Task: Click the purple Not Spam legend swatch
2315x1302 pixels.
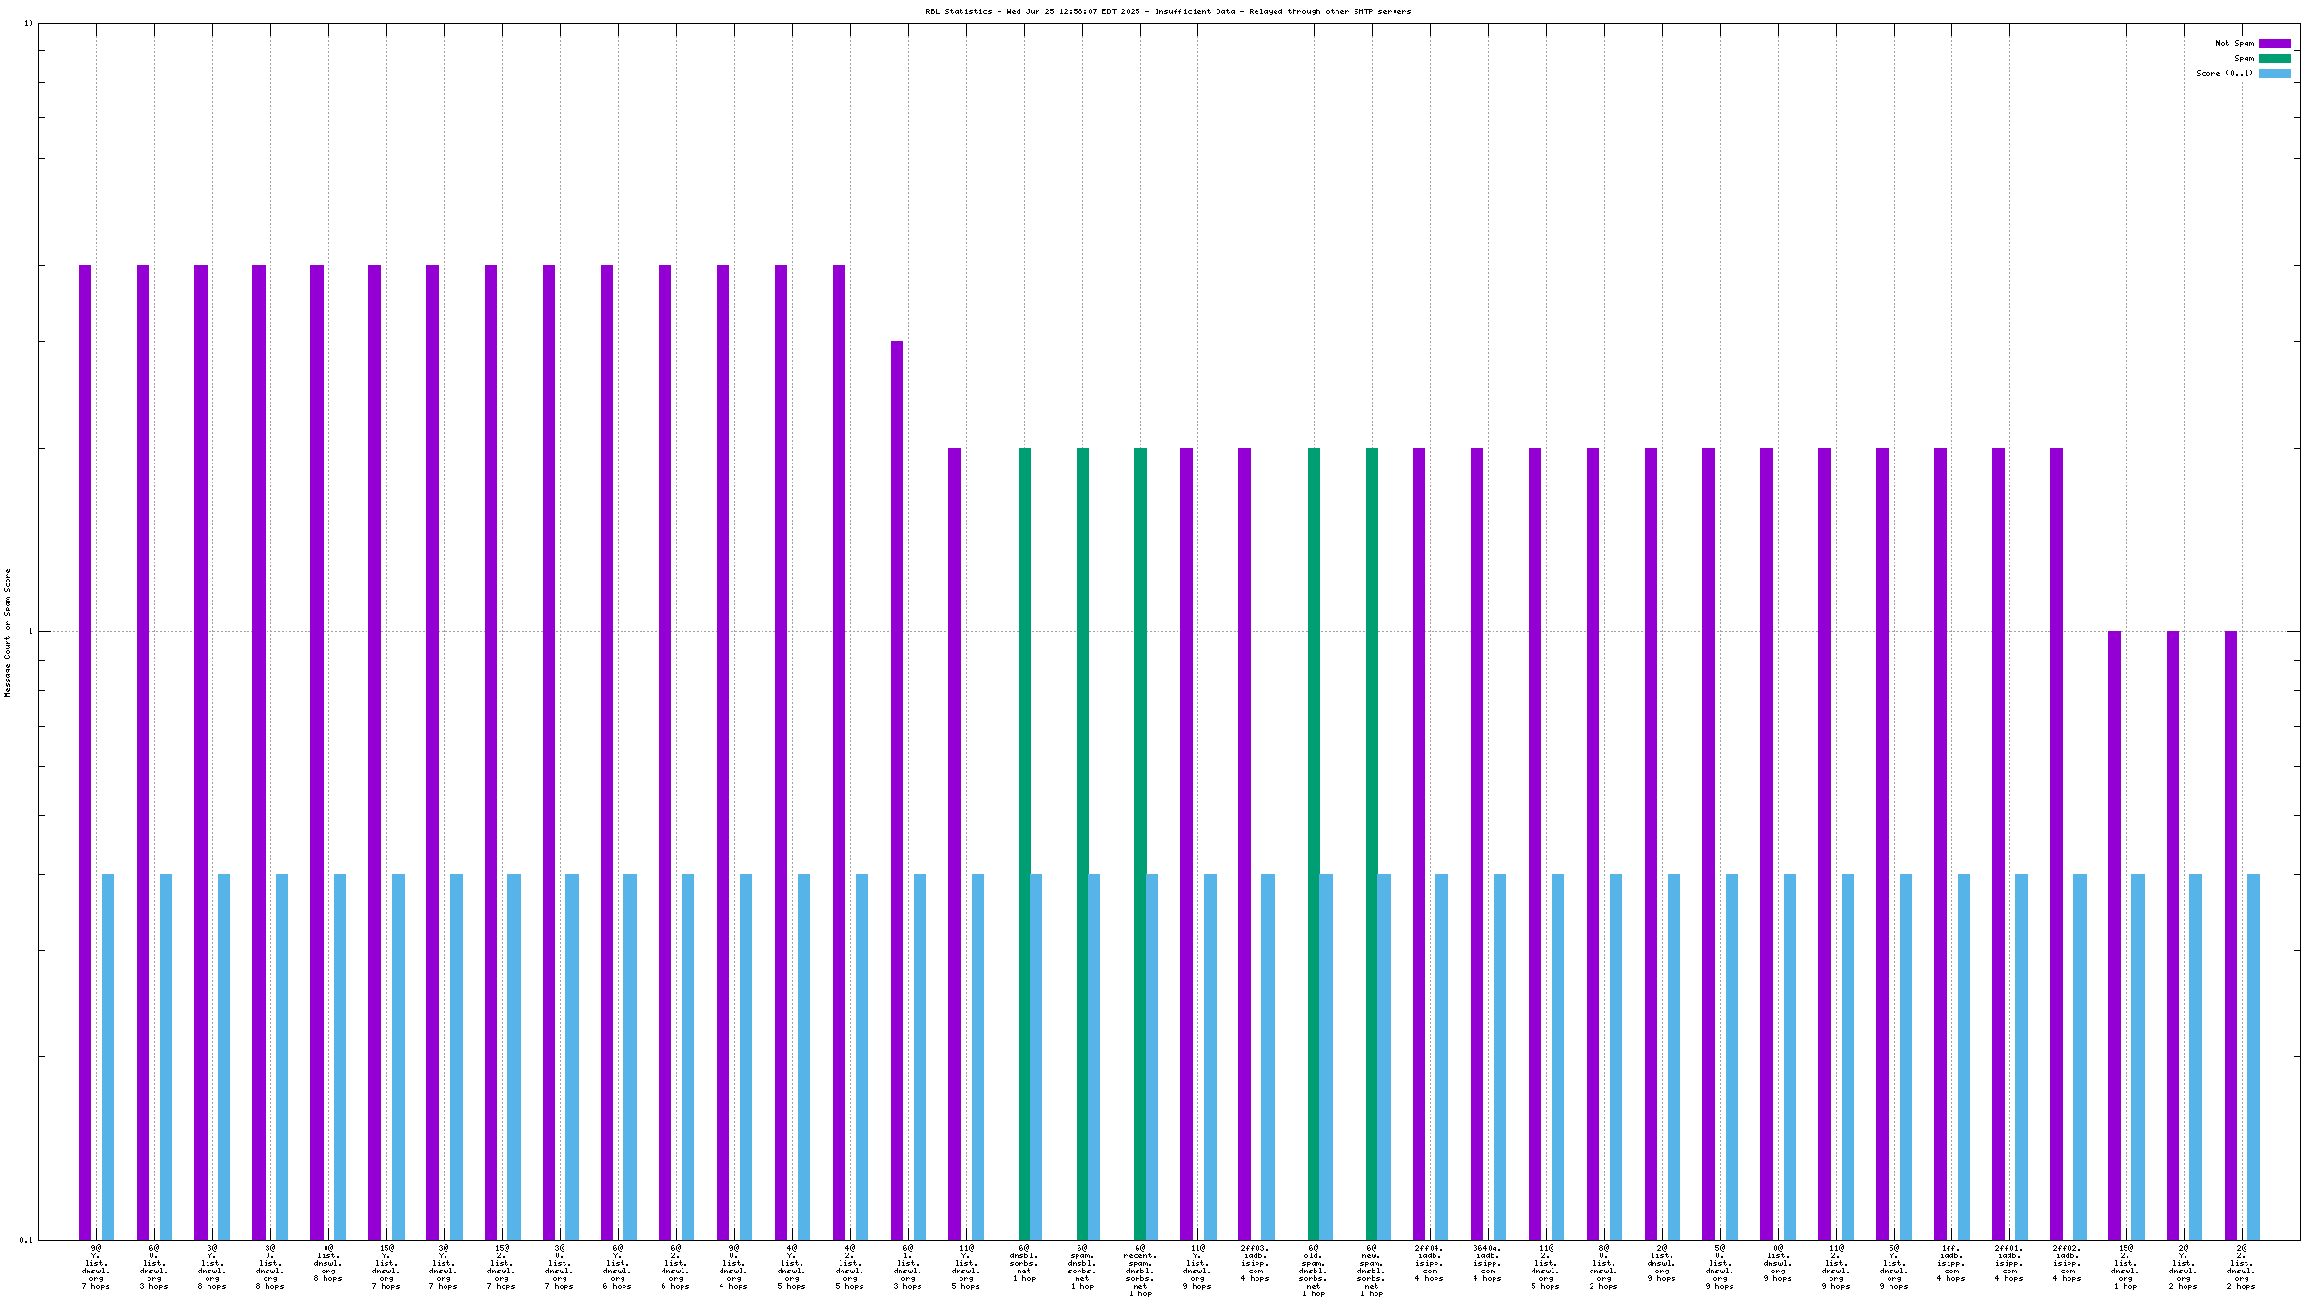Action: [2274, 43]
